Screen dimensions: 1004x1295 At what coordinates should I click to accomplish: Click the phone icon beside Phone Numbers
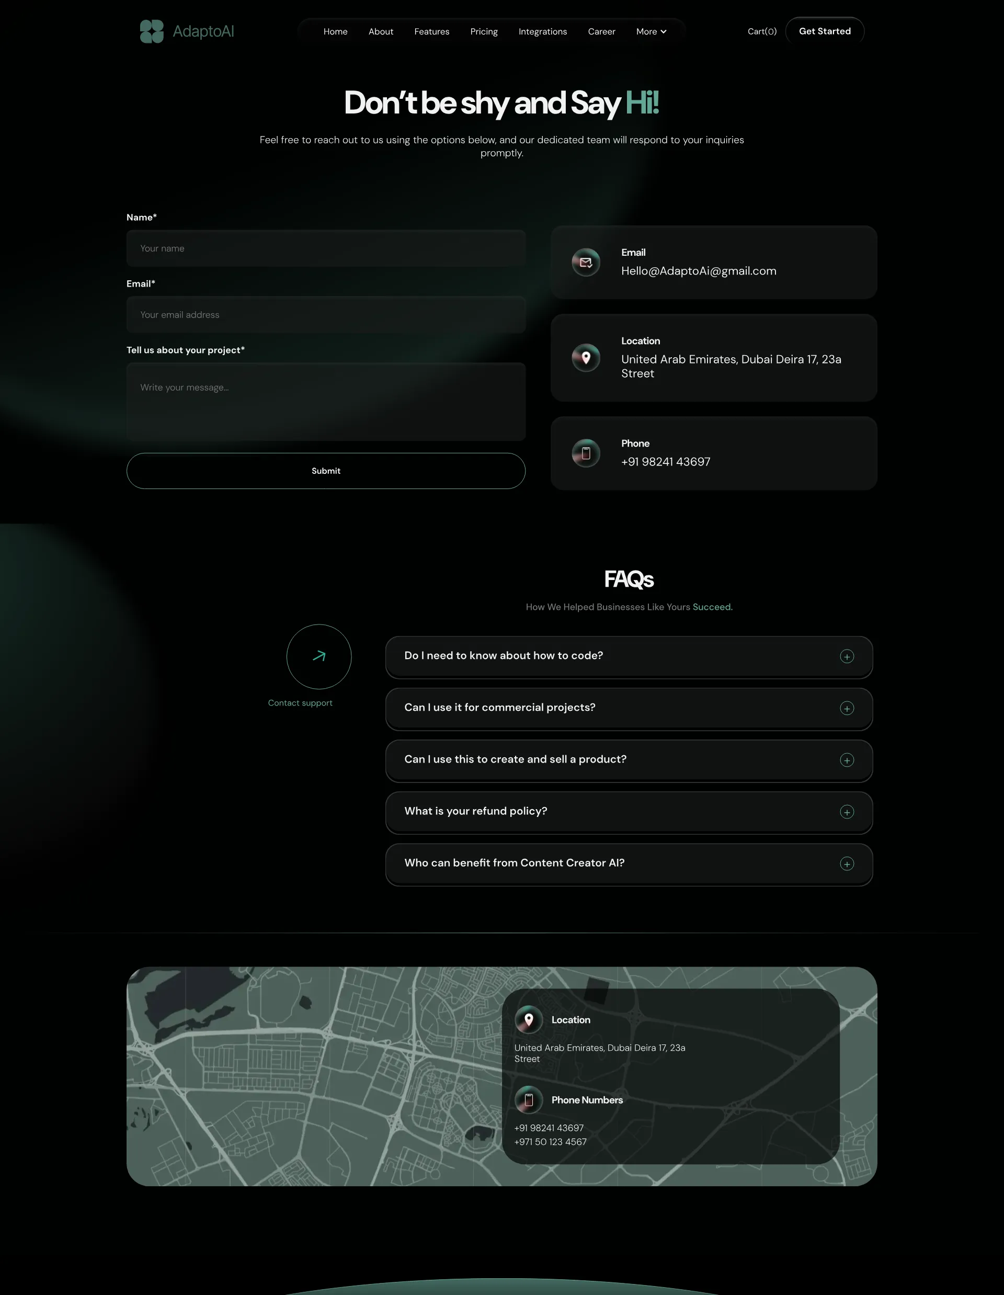[x=529, y=1099]
